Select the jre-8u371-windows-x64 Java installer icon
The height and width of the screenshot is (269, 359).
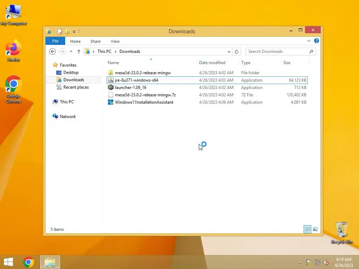[110, 80]
